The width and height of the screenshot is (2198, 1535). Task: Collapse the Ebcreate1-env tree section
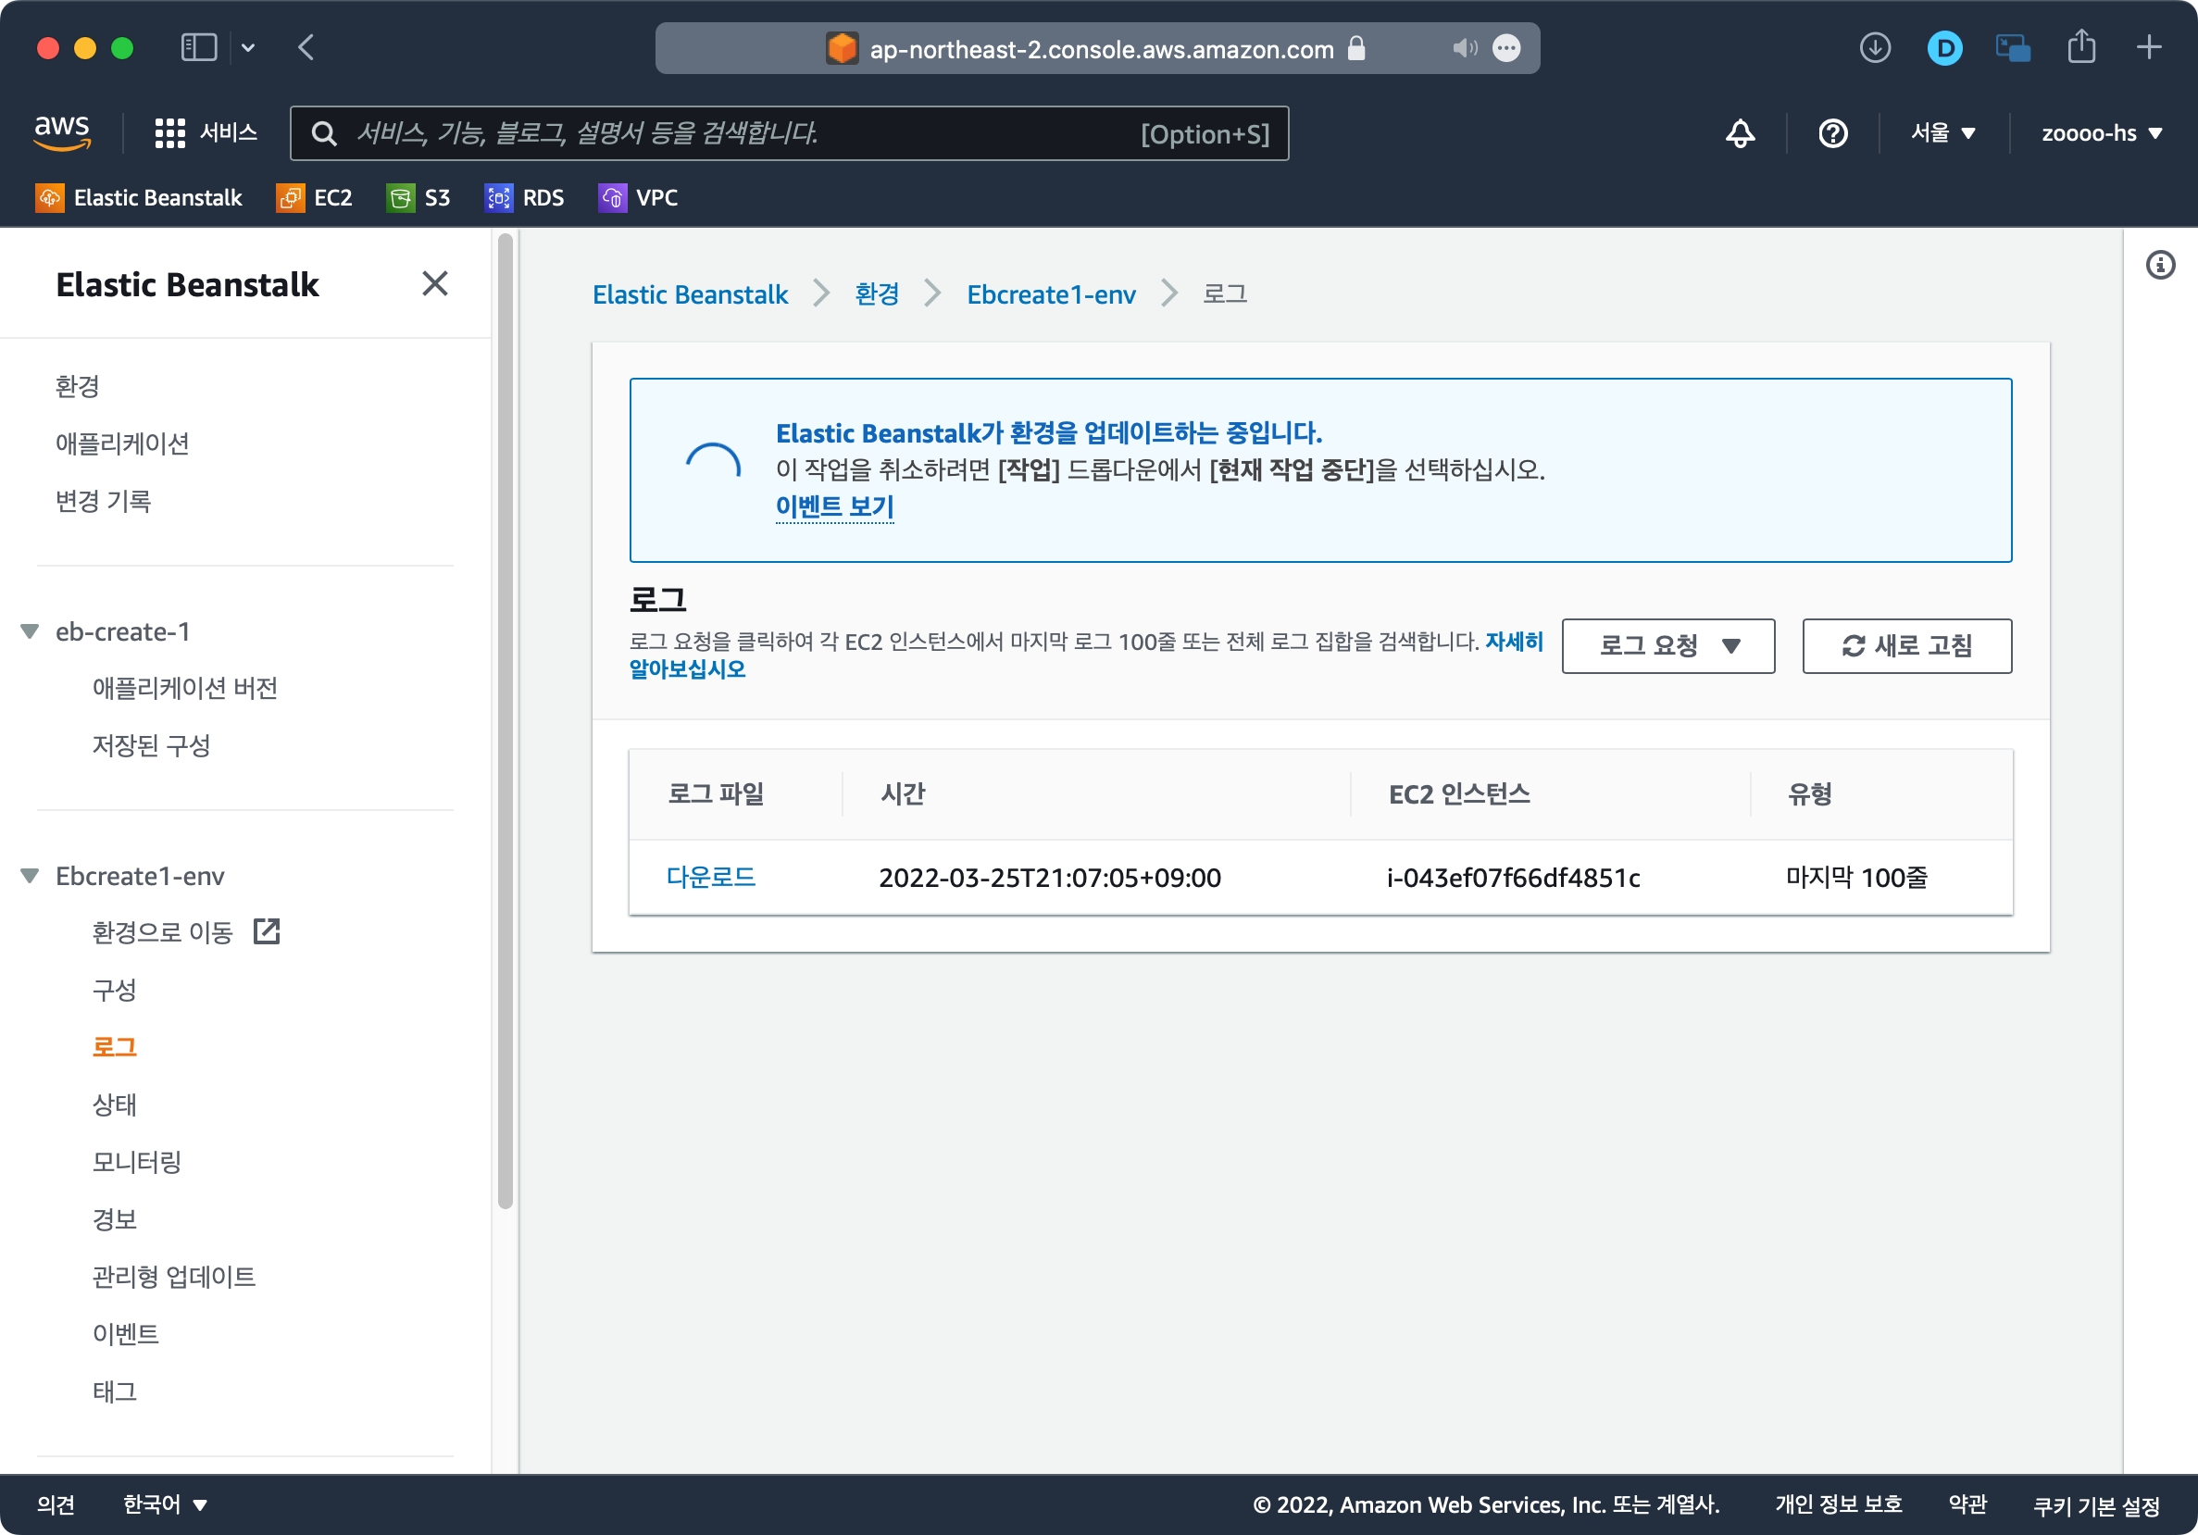tap(30, 876)
